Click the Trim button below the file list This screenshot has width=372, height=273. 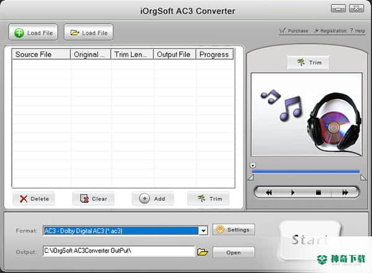(208, 199)
